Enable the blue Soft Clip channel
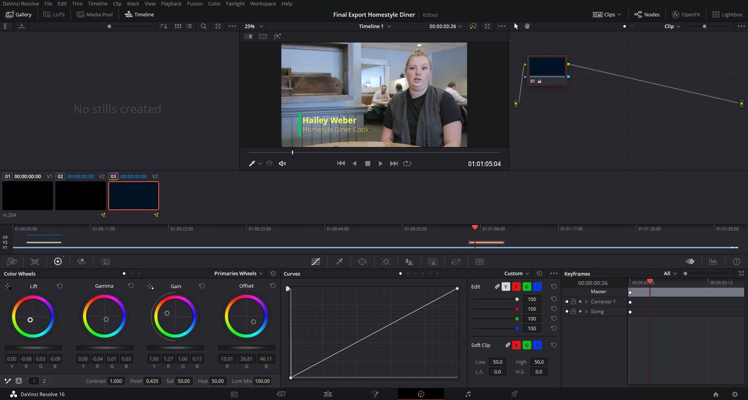 (537, 345)
